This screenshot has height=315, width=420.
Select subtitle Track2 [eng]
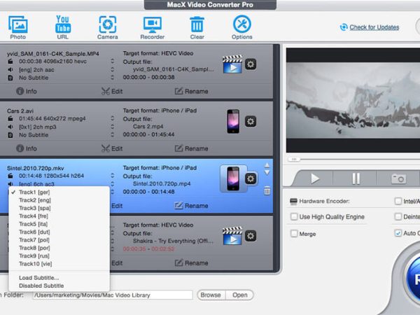point(59,200)
